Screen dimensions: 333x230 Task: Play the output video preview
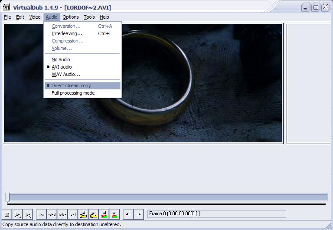[28, 214]
